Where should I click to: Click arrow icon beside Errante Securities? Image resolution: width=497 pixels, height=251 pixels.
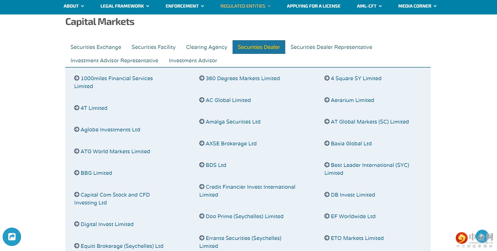coord(202,238)
